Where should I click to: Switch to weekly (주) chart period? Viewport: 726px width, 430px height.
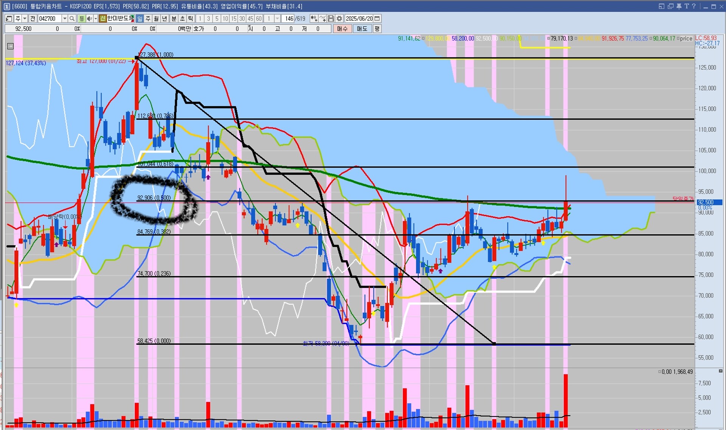coord(148,18)
